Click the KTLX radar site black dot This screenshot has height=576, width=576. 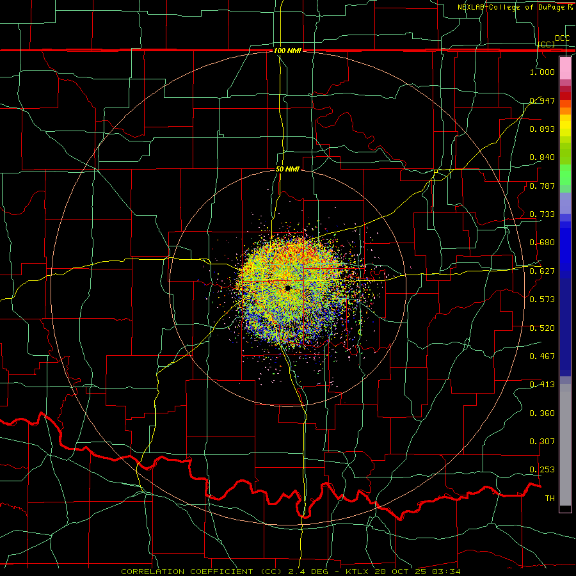click(288, 288)
